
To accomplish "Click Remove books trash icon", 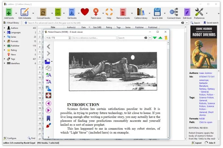I will tap(123, 12).
